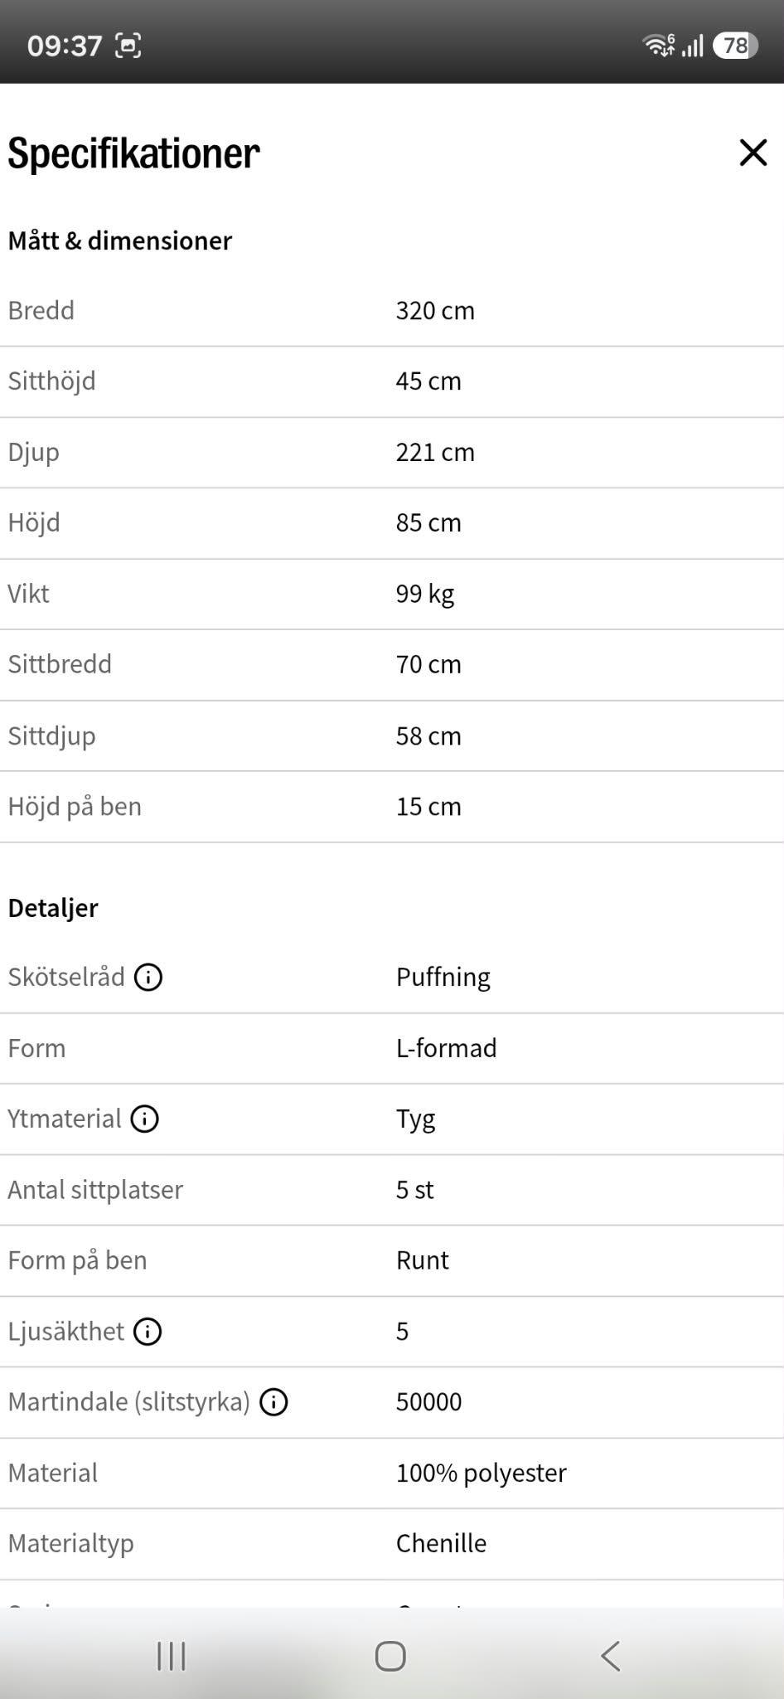Tap Android home button
The height and width of the screenshot is (1699, 784).
390,1656
